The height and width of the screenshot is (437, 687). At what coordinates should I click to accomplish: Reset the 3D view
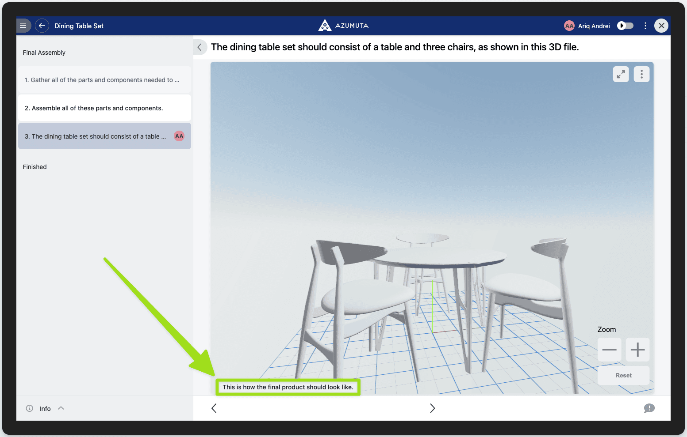click(623, 375)
